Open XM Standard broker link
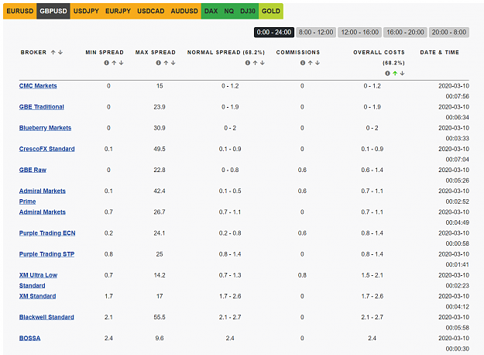Viewport: 484px width, 355px height. click(x=38, y=296)
